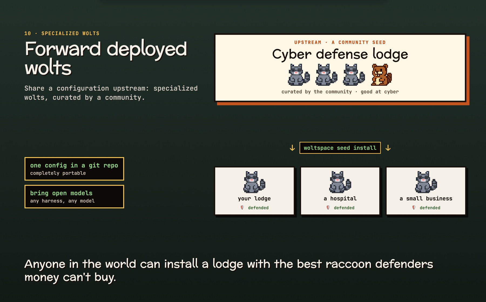Click the raccoon icon in 'your lodge' card

coord(254,182)
